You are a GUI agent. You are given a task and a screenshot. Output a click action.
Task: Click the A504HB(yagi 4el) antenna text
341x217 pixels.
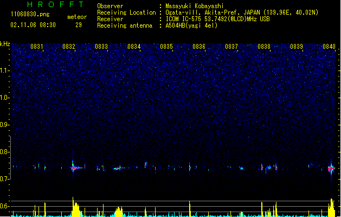191,25
